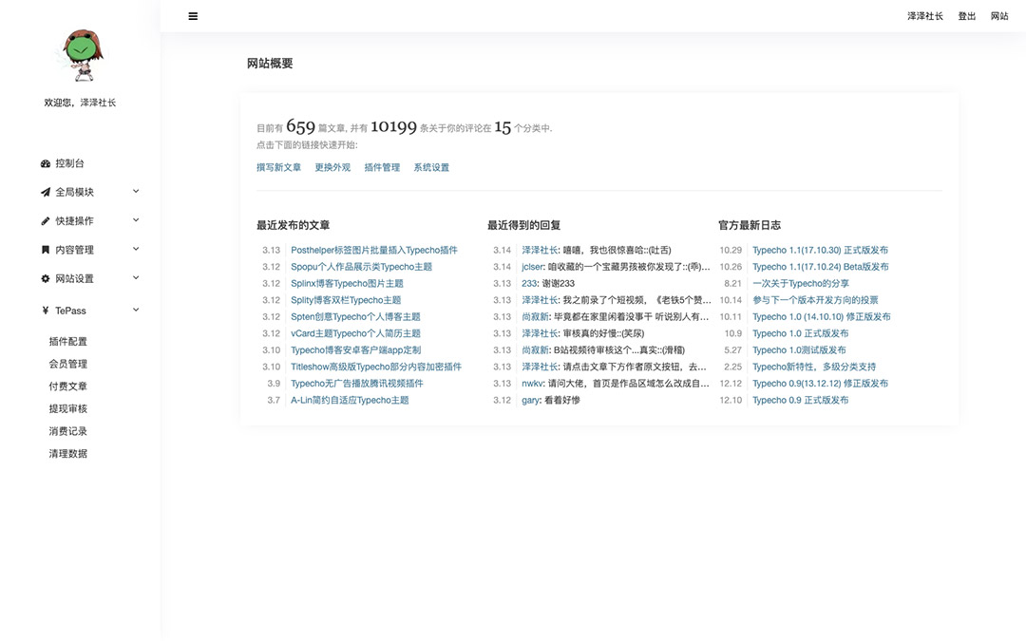Click the dashboard icon beside 控制台

[46, 163]
